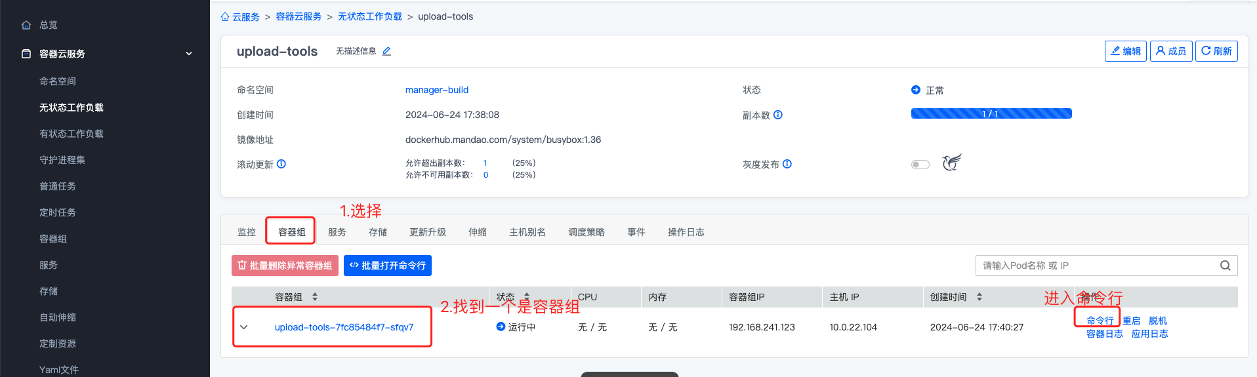1257x377 pixels.
Task: Click the 容器组IP value 192.168.241.123
Action: 762,327
